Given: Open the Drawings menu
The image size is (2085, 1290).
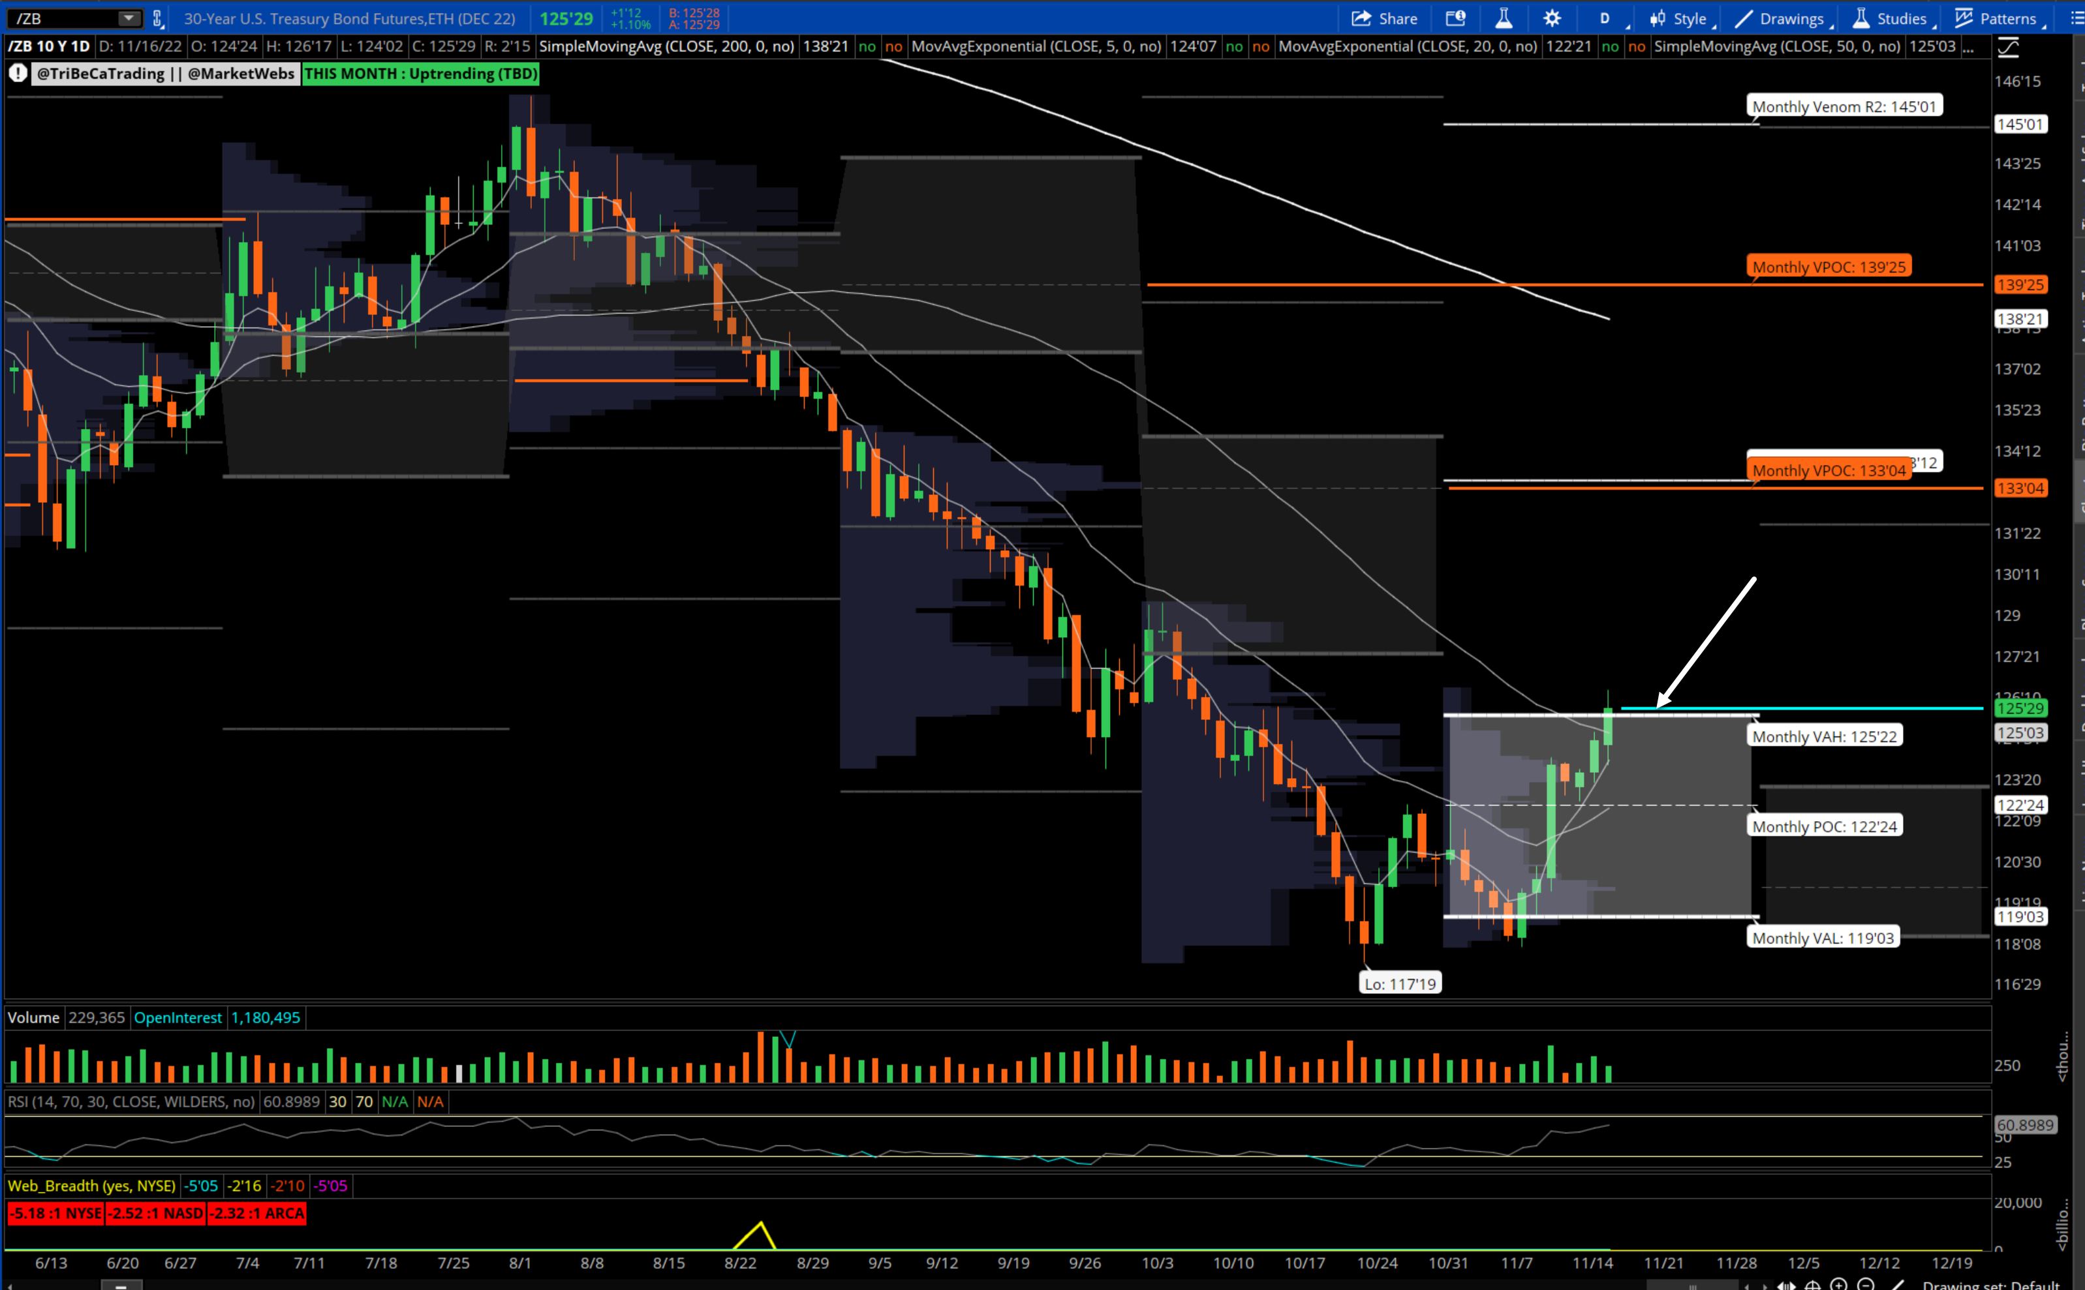Looking at the screenshot, I should pos(1782,18).
